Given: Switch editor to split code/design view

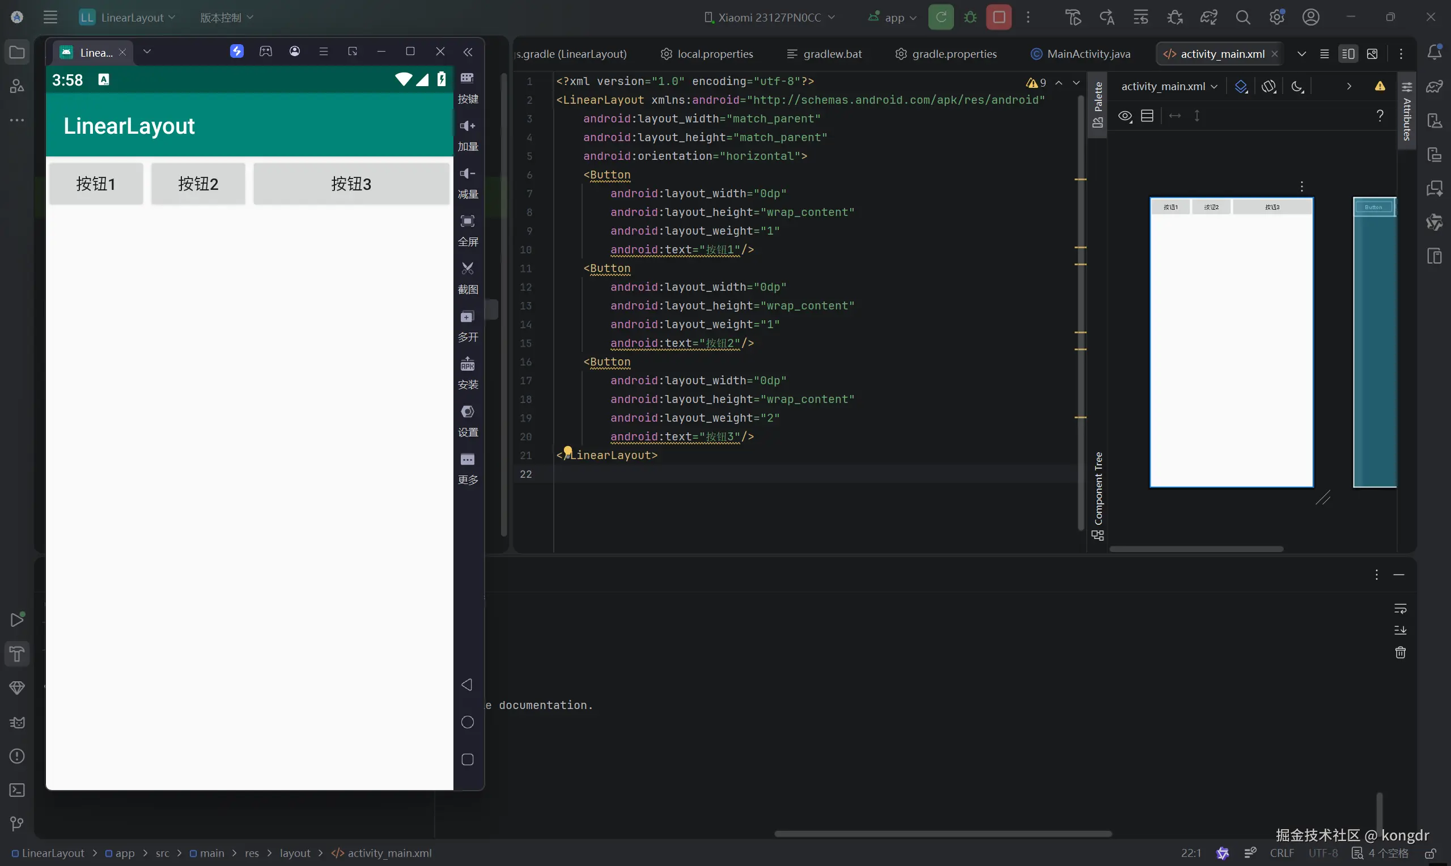Looking at the screenshot, I should click(1348, 54).
